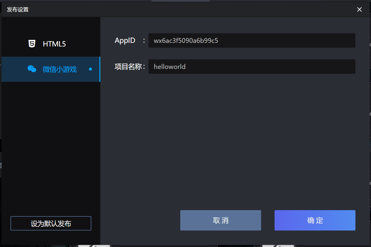Click the 项目名称 field label

coord(128,67)
